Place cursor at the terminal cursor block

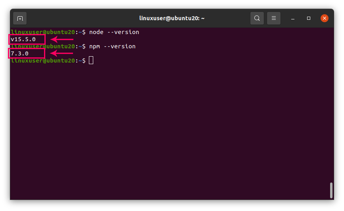point(91,61)
